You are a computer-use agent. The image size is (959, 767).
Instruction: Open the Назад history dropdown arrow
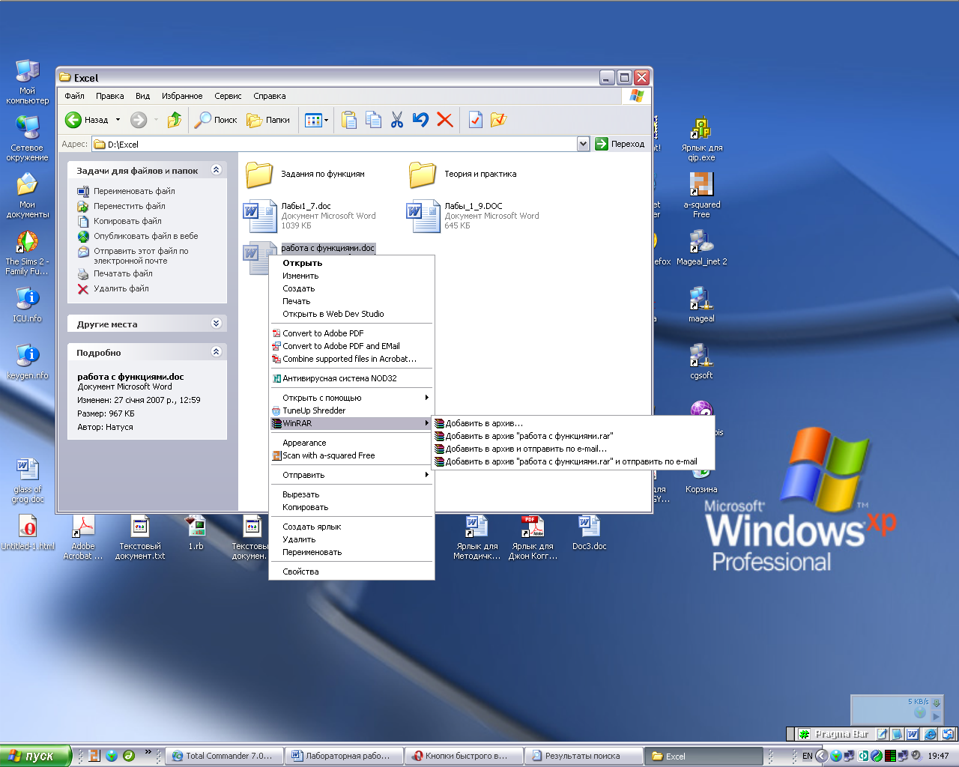[x=118, y=120]
